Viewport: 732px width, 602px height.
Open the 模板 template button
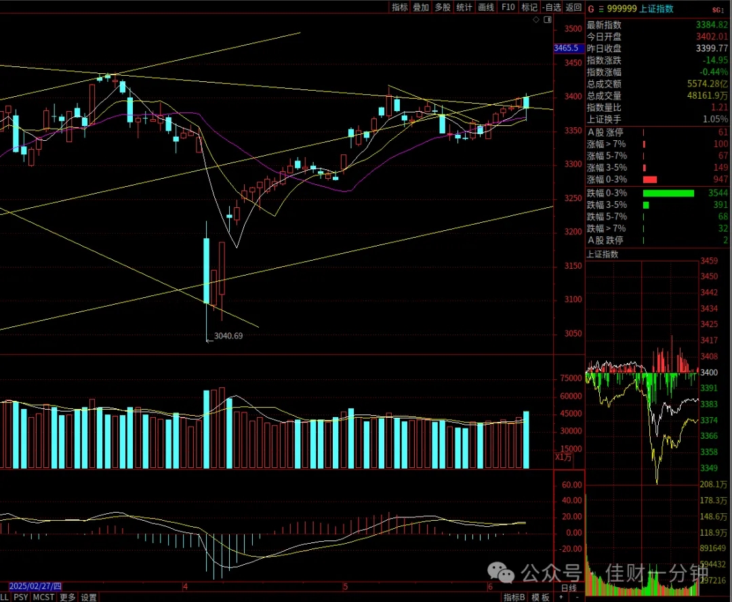tap(541, 597)
